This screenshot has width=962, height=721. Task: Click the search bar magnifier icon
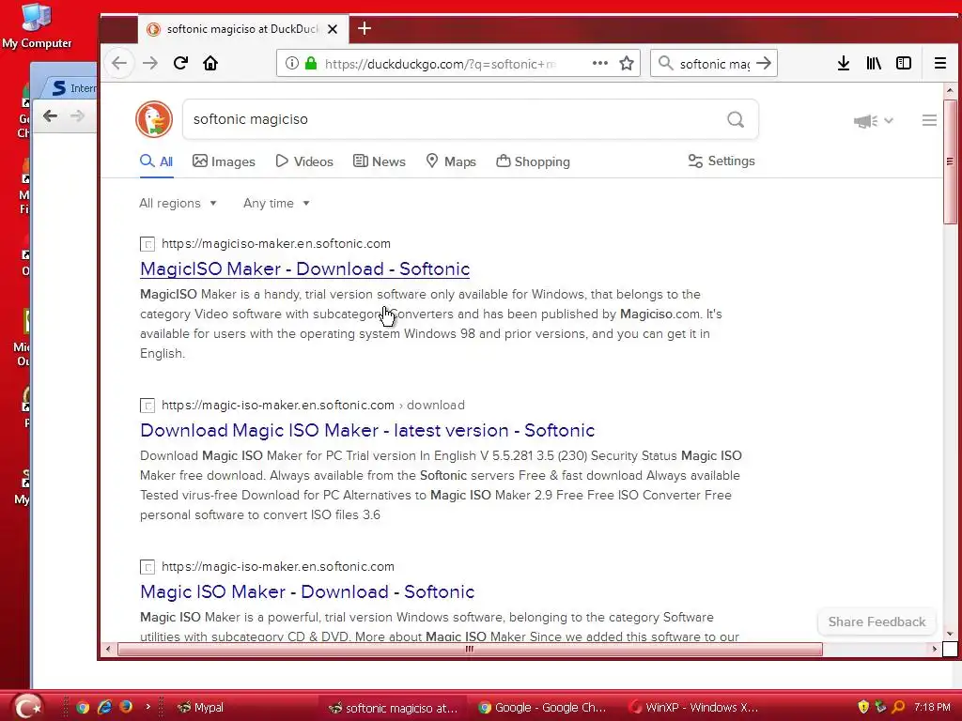(665, 63)
